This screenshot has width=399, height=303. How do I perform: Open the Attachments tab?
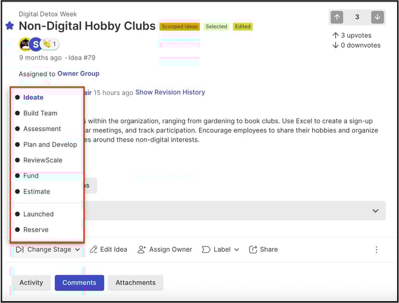coord(135,283)
